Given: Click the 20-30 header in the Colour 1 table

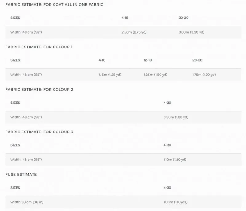Looking at the screenshot, I should coord(197,60).
